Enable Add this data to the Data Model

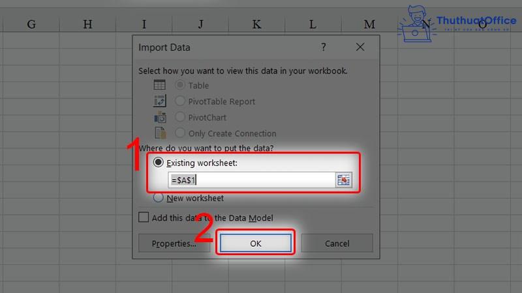(144, 217)
